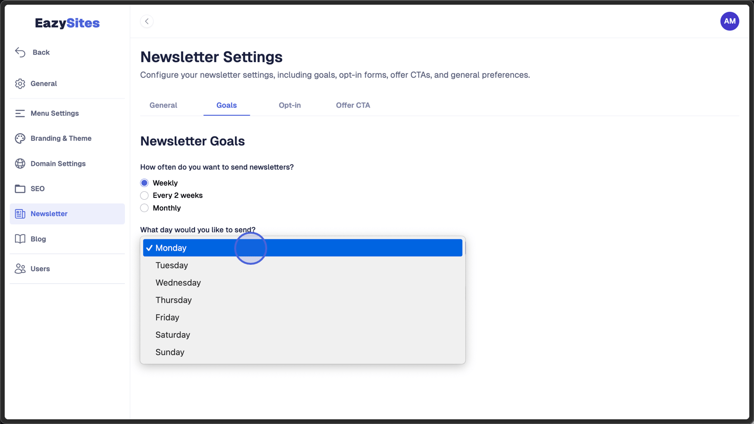Click the Menu Settings lines icon

click(x=20, y=114)
